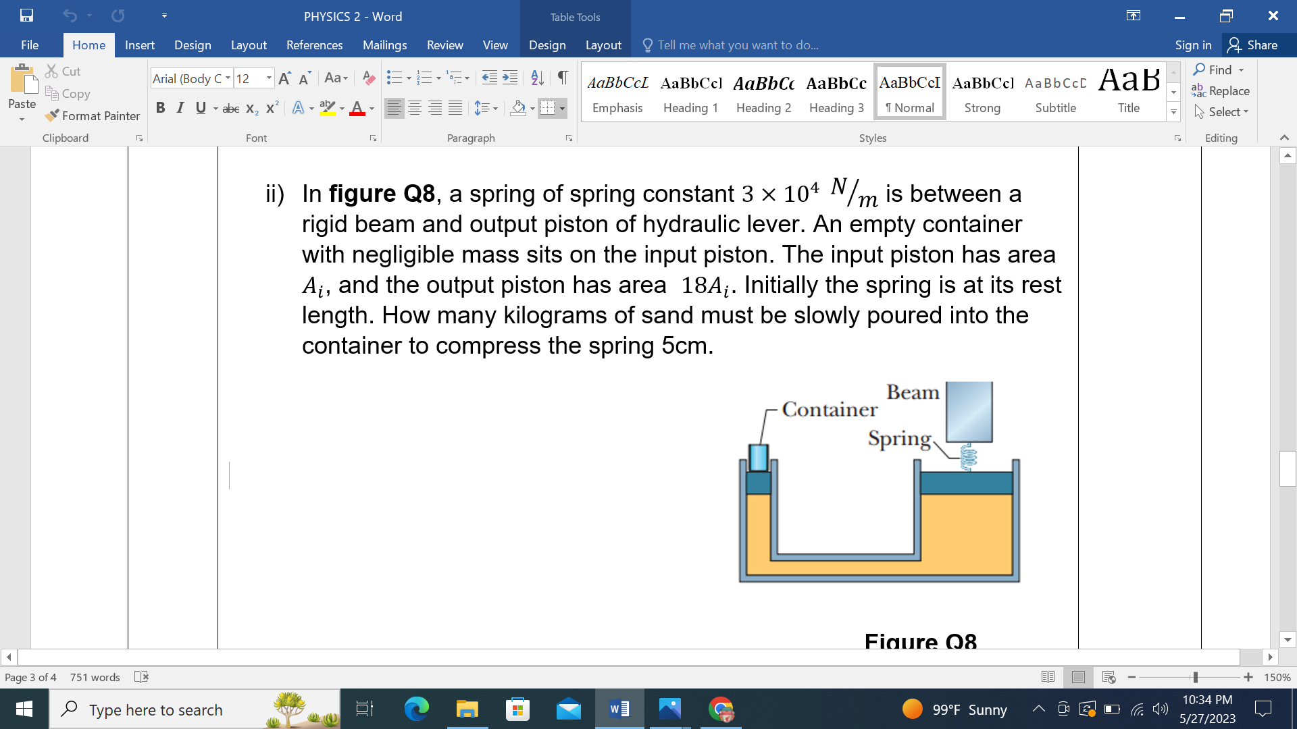Toggle Bold formatting
This screenshot has height=729, width=1297.
(160, 108)
